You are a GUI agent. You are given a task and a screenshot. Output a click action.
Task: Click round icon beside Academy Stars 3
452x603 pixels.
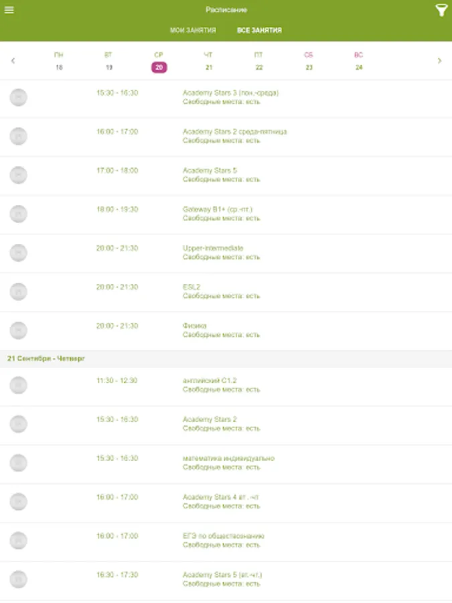[19, 97]
